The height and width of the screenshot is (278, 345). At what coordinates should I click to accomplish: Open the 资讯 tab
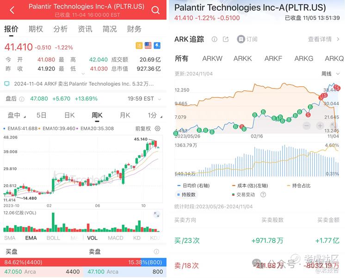85,29
